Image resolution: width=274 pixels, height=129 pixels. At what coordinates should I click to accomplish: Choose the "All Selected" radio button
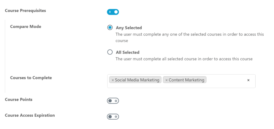pos(110,52)
